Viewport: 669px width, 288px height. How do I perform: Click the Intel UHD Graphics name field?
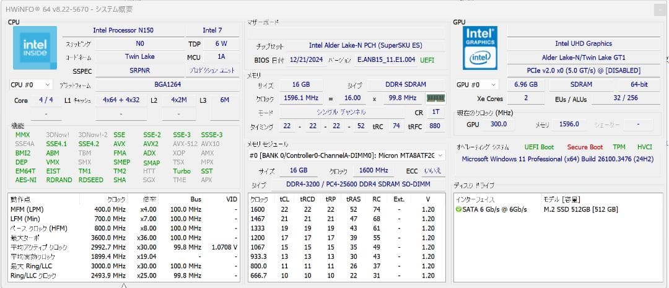click(x=584, y=43)
